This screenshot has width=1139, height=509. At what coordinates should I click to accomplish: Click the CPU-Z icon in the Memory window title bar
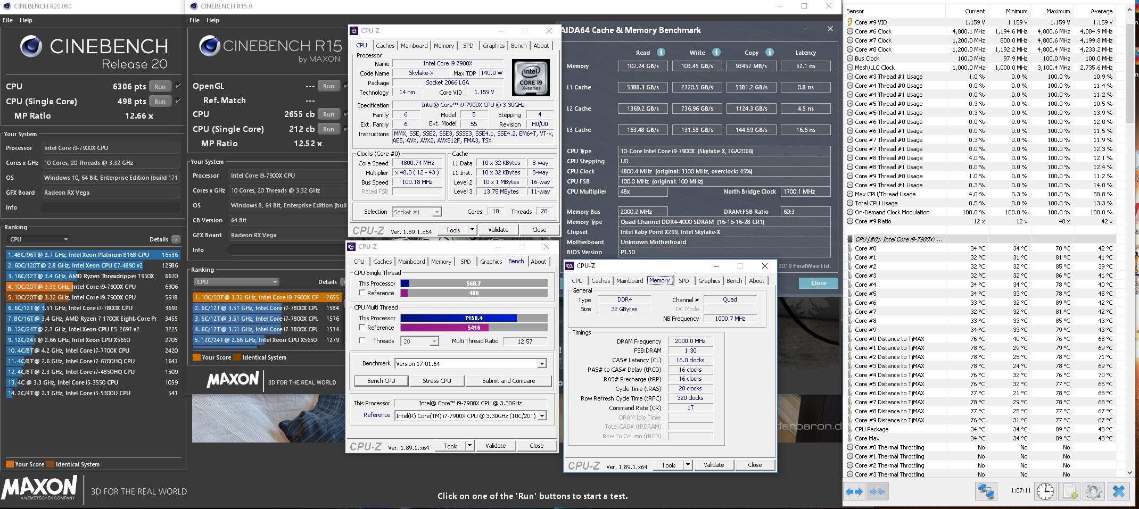pos(570,266)
